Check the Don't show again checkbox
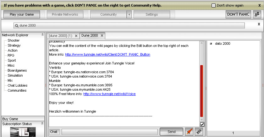Screen dimensions: 264x137 pos(213,5)
